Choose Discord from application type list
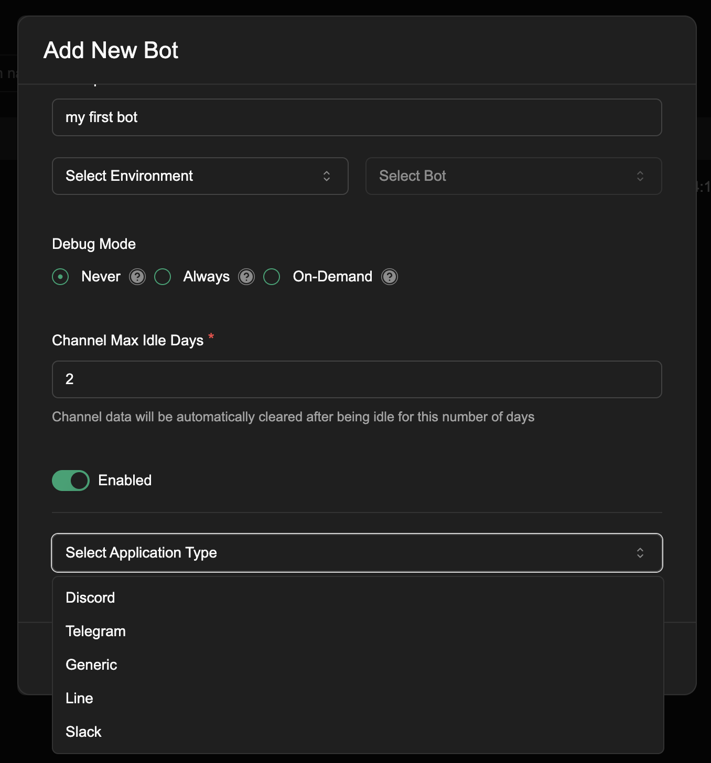This screenshot has height=763, width=711. point(90,598)
